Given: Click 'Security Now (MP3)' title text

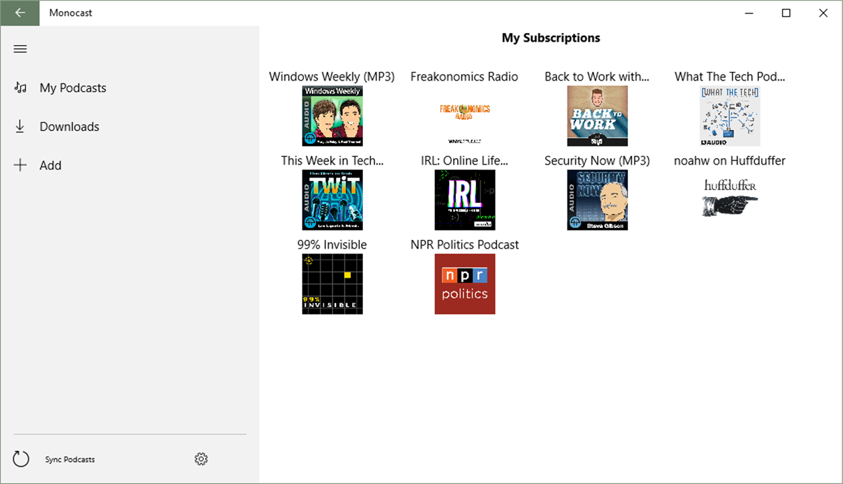Looking at the screenshot, I should tap(597, 161).
